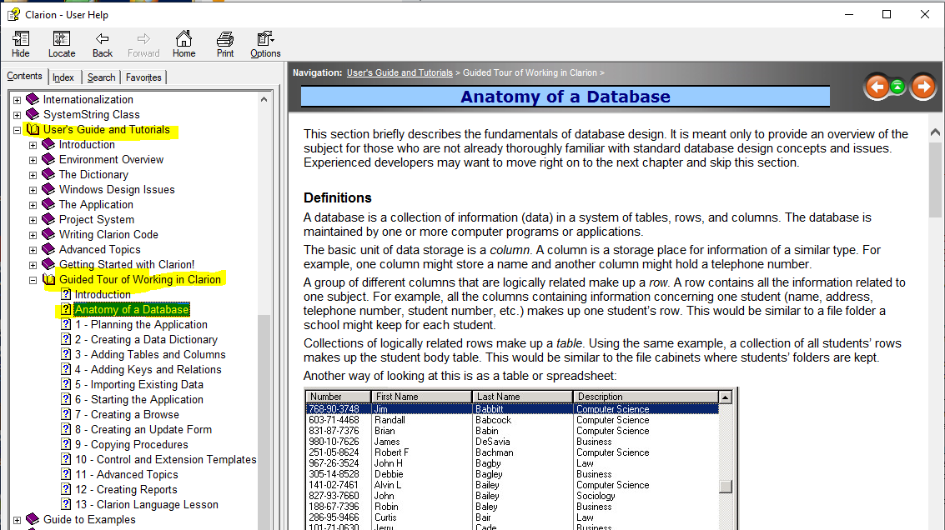Screen dimensions: 945x530
Task: Click the content pane vertical scrollbar thumb
Action: [x=935, y=179]
